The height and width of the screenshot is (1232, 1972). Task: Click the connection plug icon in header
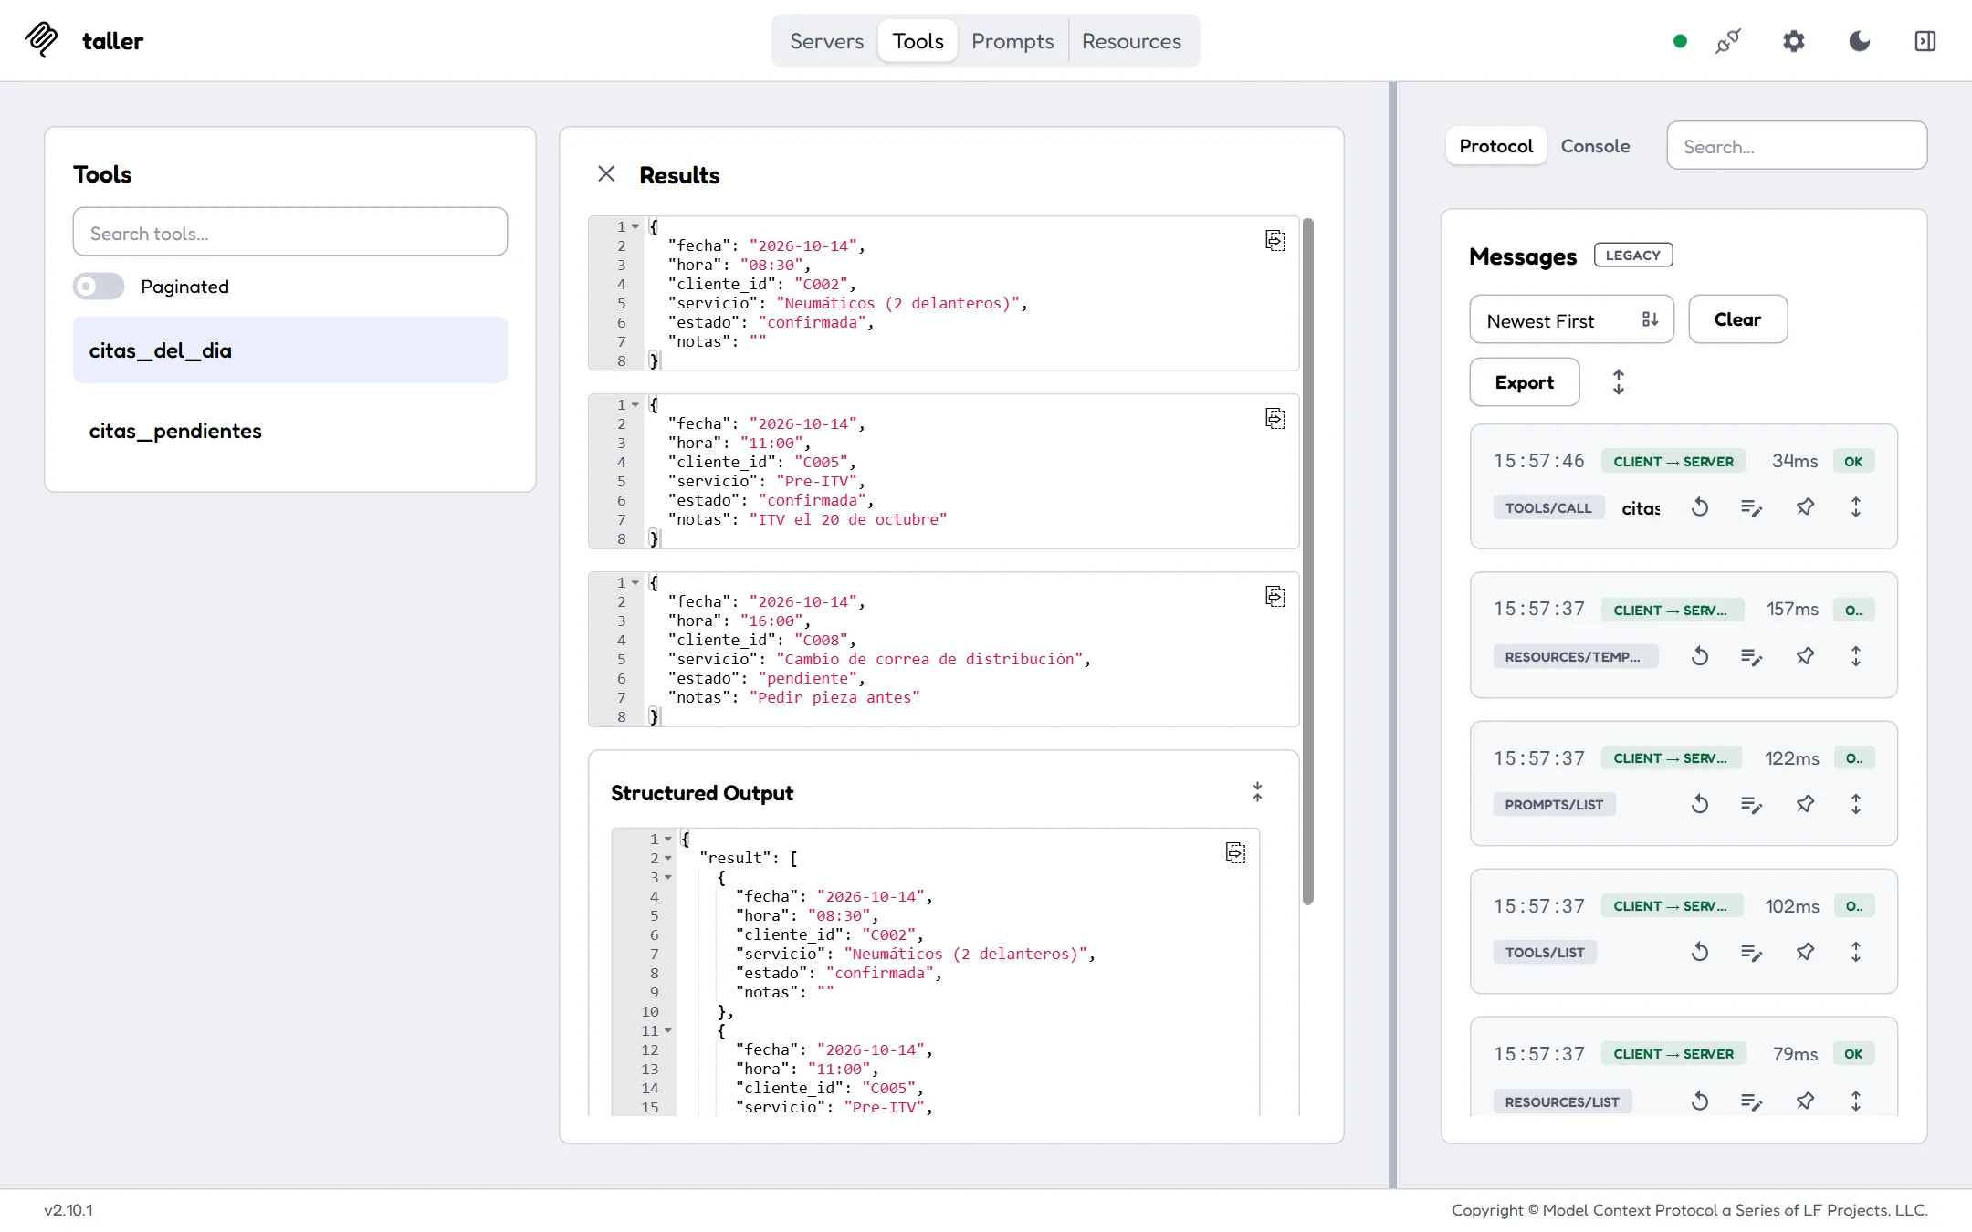tap(1728, 41)
